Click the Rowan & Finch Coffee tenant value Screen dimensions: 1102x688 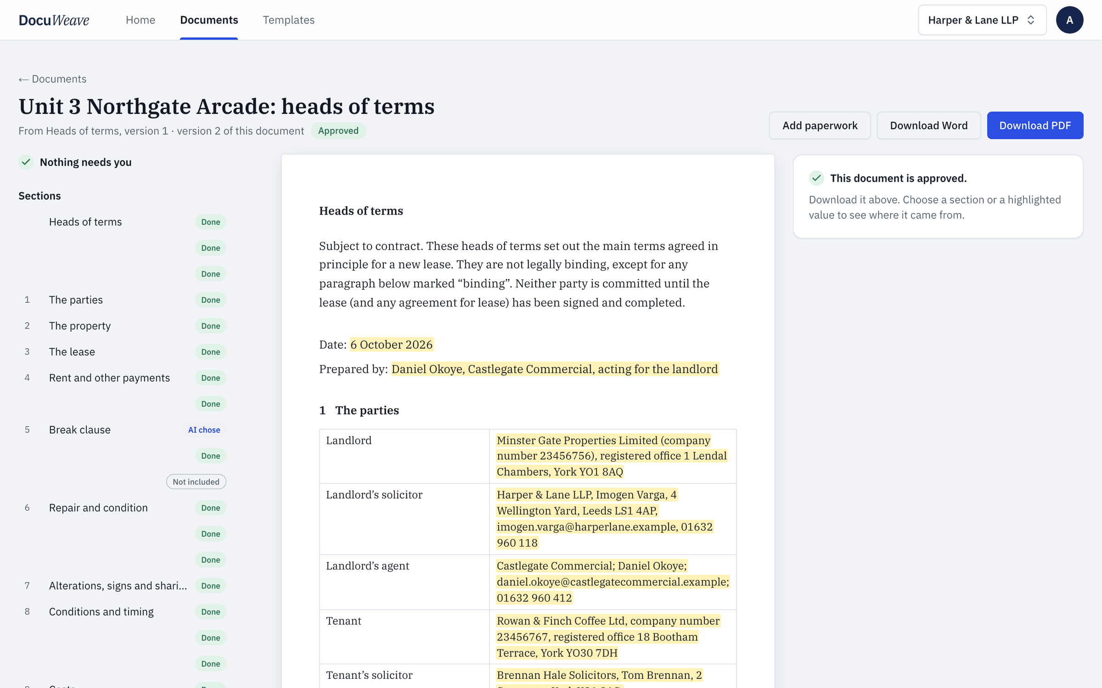pos(608,637)
